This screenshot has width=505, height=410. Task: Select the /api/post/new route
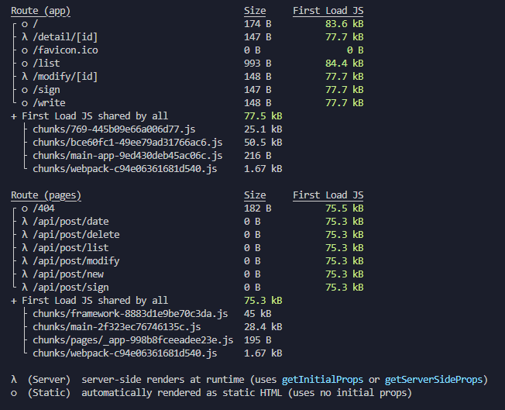[x=68, y=274]
